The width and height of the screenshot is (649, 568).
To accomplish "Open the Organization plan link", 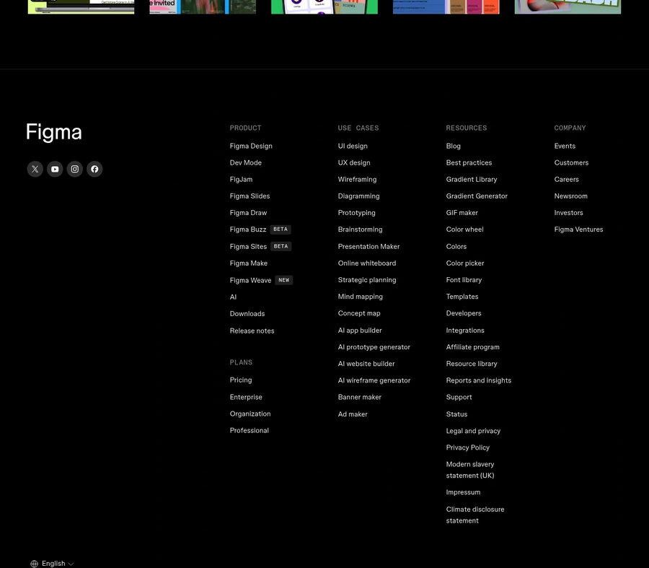I will tap(250, 414).
